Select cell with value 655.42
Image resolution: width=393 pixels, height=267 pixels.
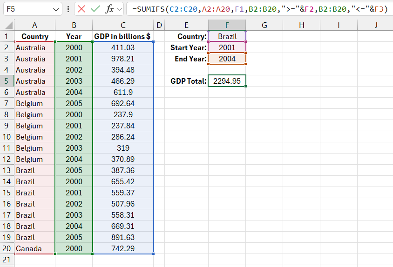point(123,181)
